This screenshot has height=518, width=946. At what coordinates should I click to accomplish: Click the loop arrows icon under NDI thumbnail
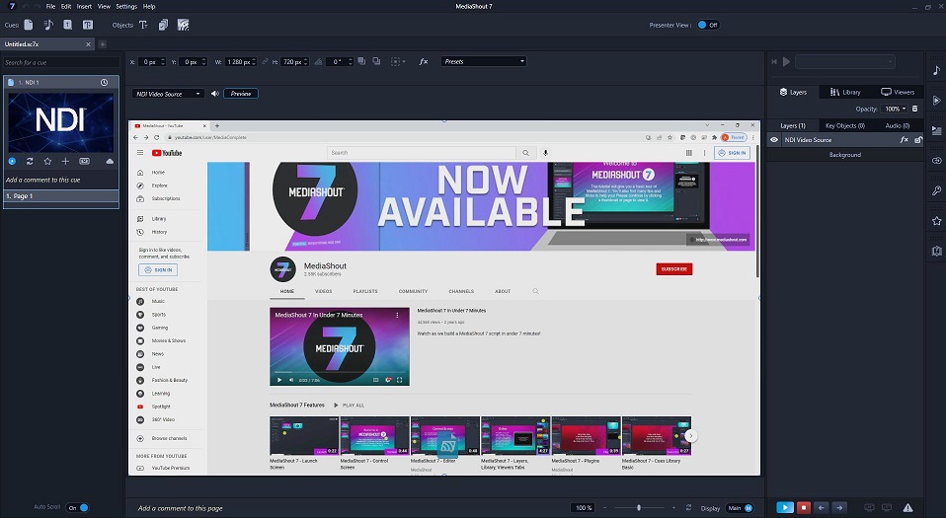30,161
